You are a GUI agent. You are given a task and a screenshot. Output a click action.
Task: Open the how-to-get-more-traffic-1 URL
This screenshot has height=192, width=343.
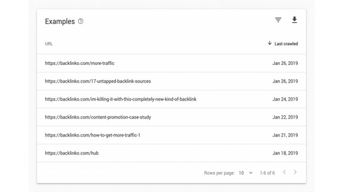click(93, 135)
